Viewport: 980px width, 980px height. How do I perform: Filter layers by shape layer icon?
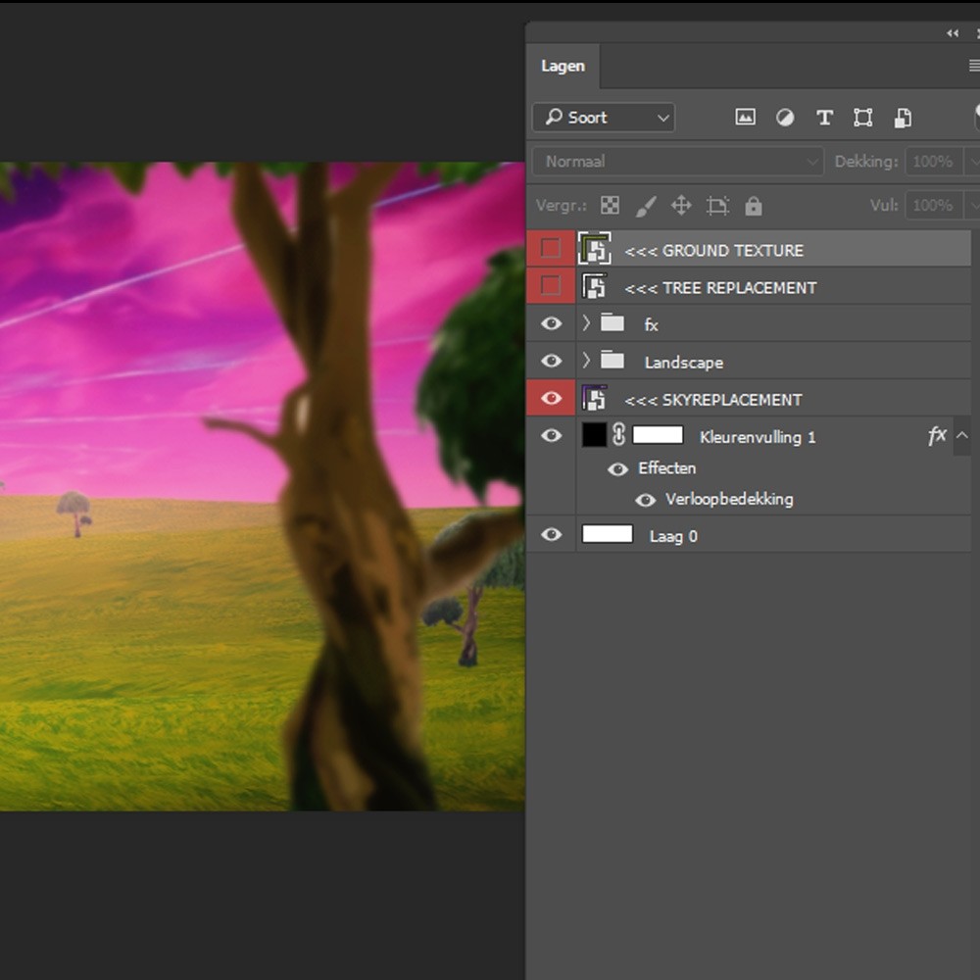863,118
